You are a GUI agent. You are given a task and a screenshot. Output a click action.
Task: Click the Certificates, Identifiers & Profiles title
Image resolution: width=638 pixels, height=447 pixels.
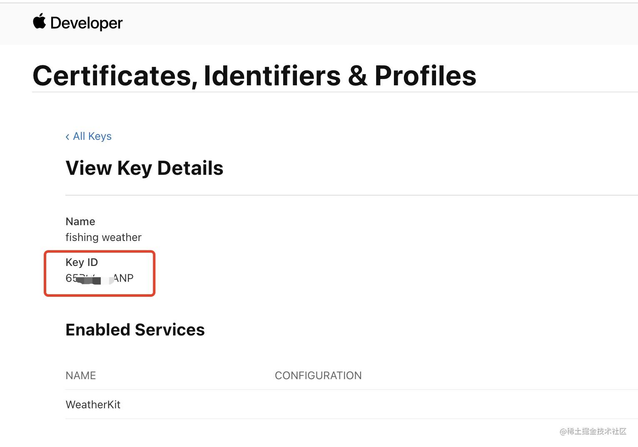pos(254,76)
